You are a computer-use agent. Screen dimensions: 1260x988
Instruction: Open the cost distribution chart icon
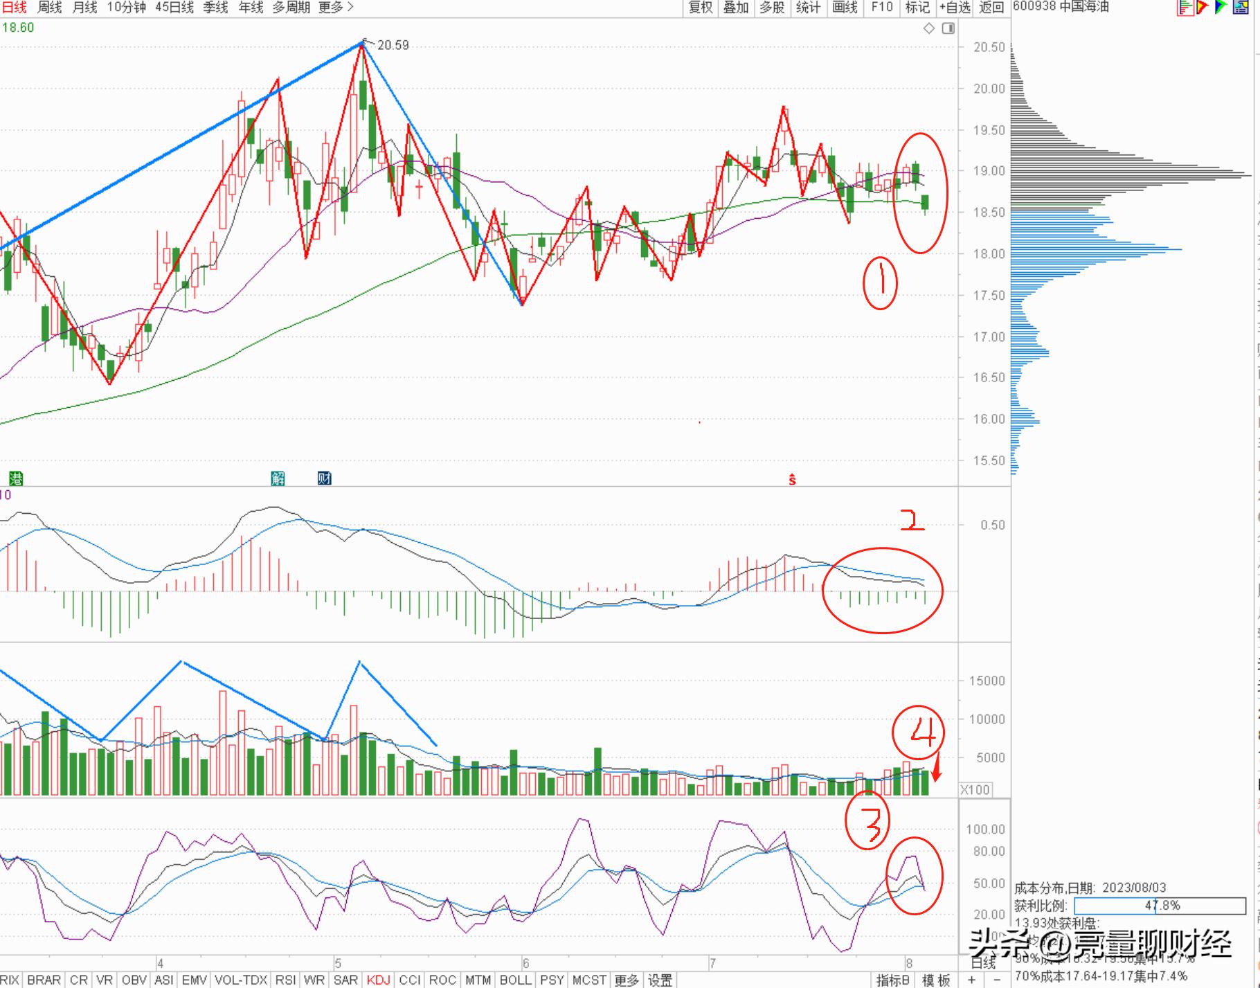pos(1185,8)
